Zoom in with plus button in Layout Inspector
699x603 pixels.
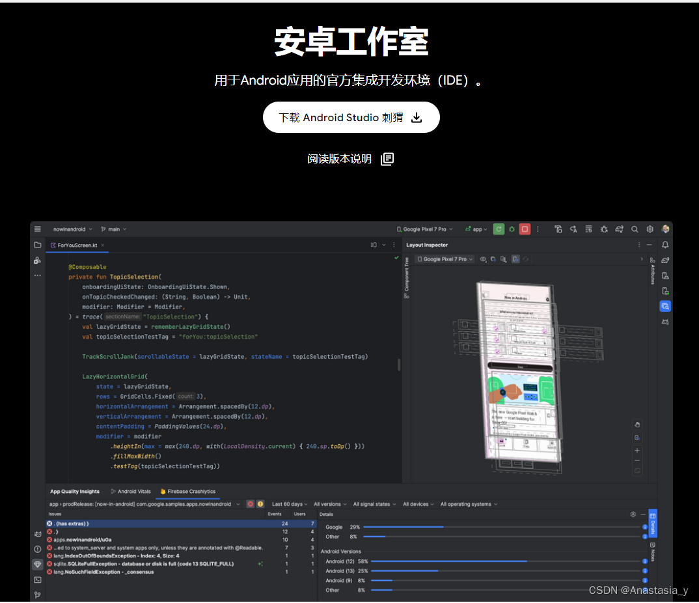[x=637, y=451]
